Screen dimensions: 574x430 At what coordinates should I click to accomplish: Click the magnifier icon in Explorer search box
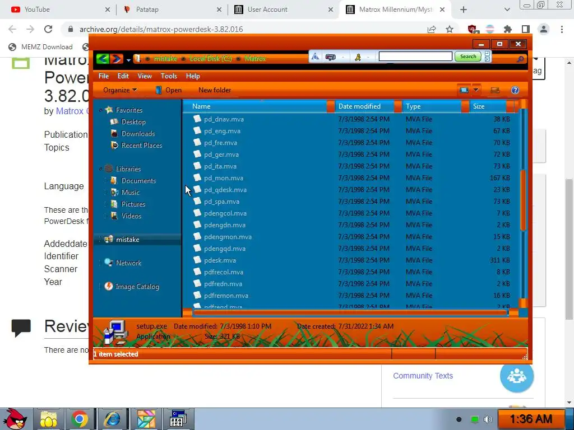pyautogui.click(x=520, y=59)
